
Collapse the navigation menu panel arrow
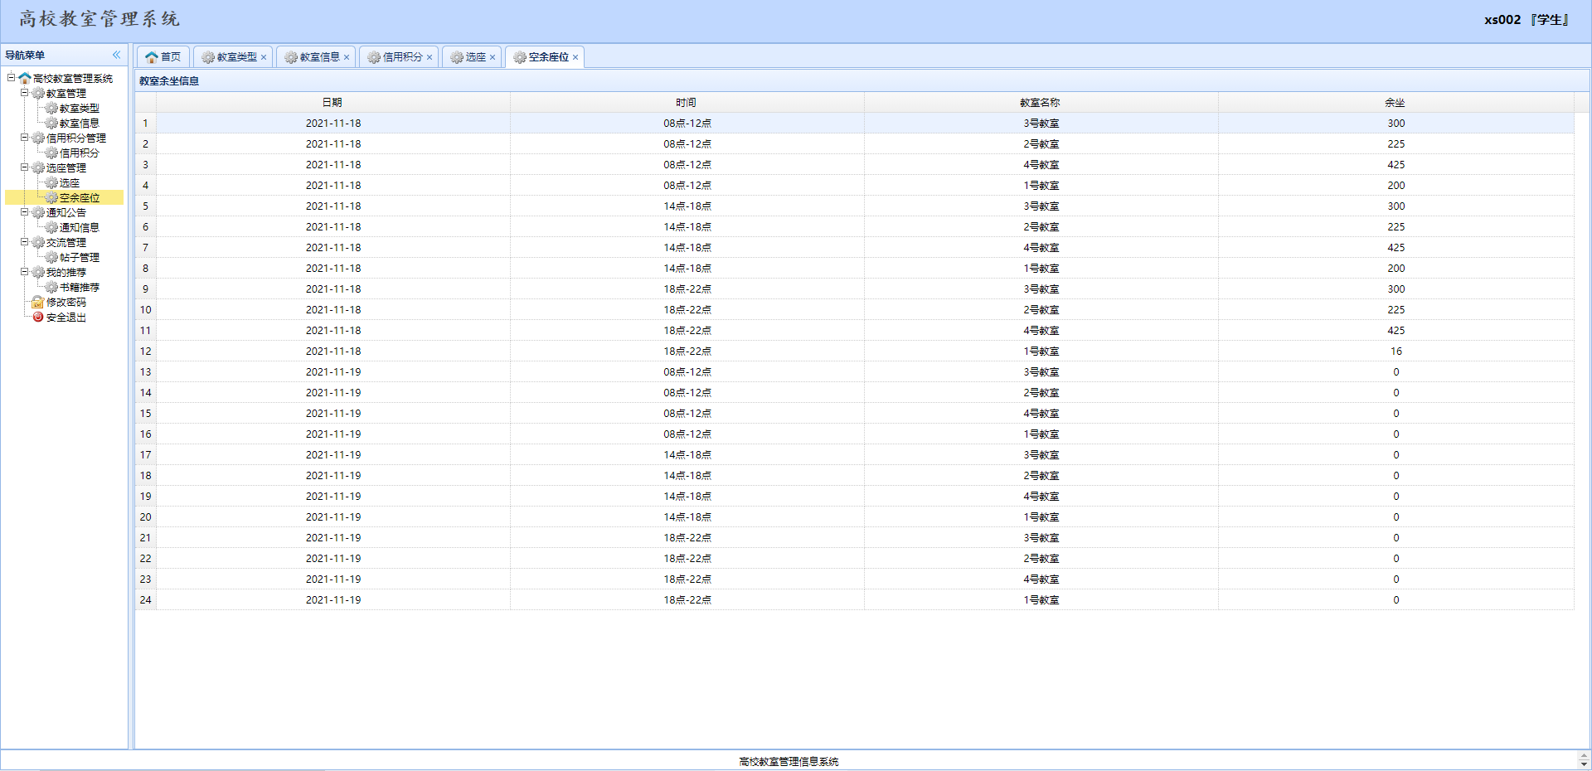pyautogui.click(x=117, y=55)
